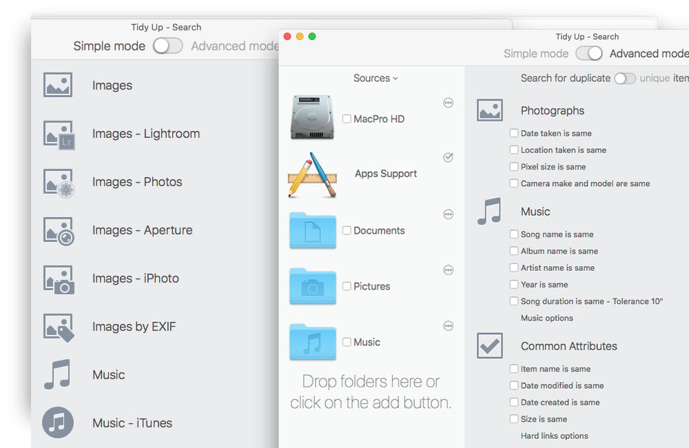The height and width of the screenshot is (448, 689).
Task: Click the Simple mode label in the back window
Action: tap(109, 46)
